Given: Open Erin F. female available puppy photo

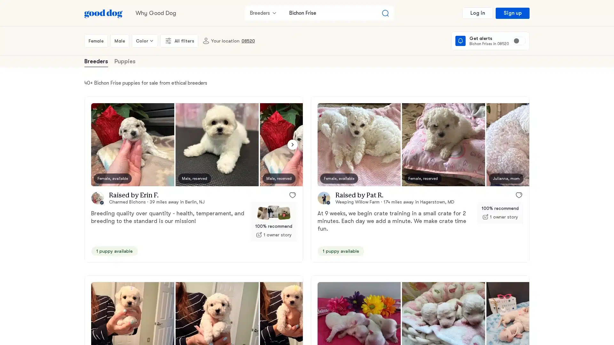Looking at the screenshot, I should pos(133,145).
